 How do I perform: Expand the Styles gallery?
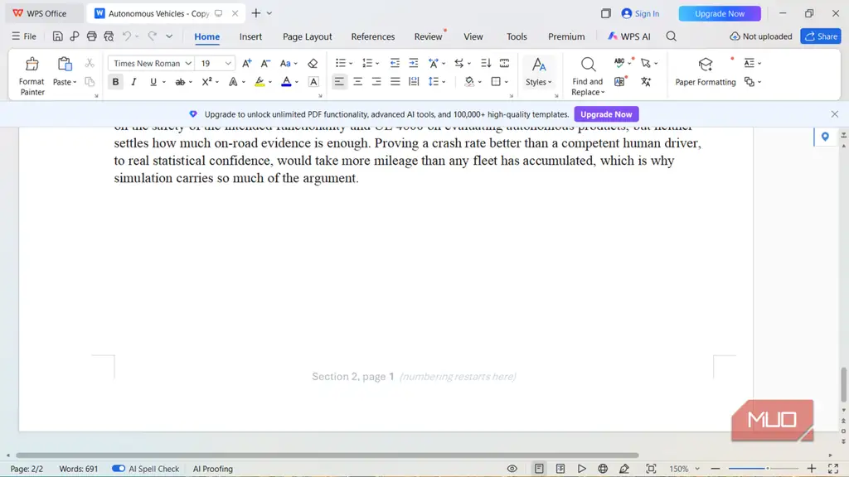(538, 71)
